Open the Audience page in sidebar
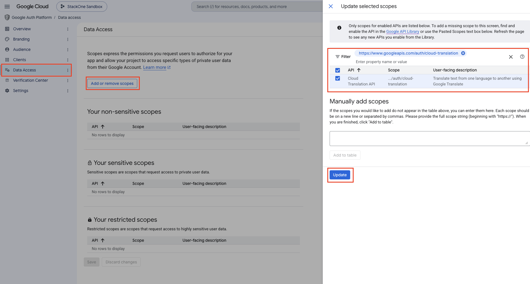530x284 pixels. coord(22,49)
